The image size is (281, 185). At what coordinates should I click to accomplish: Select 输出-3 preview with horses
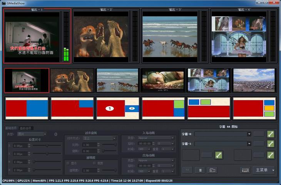coord(170,37)
